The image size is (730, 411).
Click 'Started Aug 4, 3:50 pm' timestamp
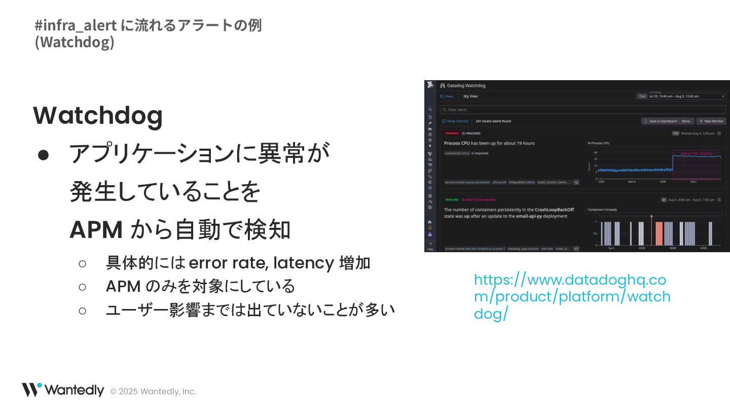point(698,133)
